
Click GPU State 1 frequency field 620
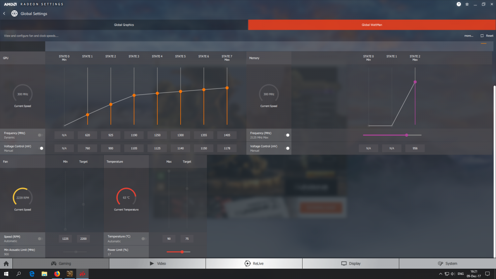(87, 135)
